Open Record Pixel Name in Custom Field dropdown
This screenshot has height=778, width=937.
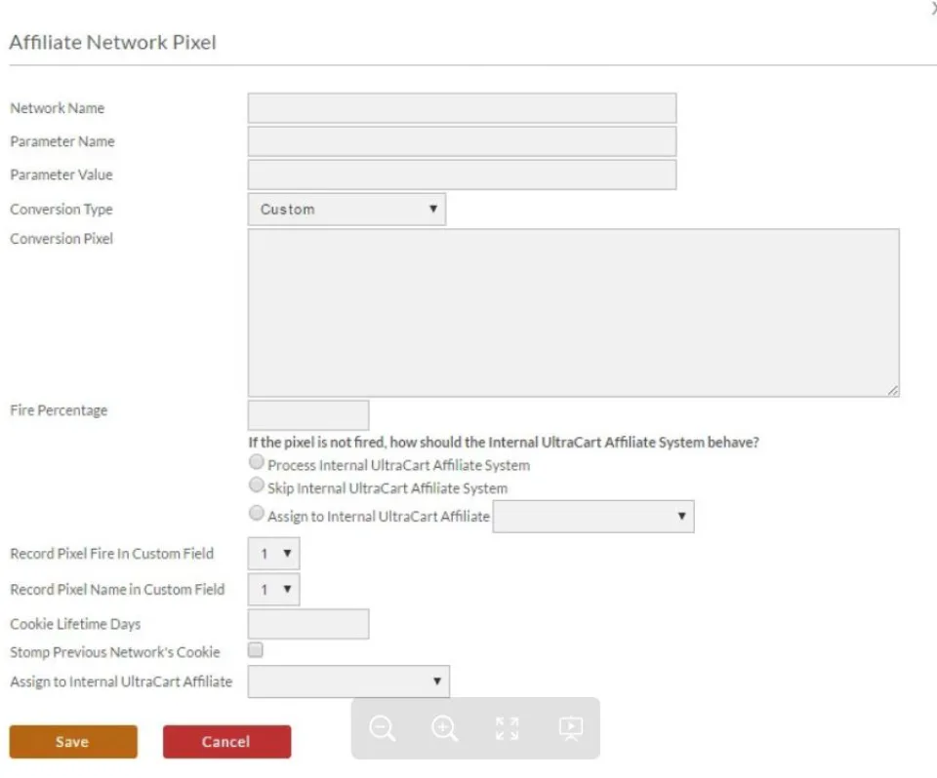pyautogui.click(x=273, y=589)
